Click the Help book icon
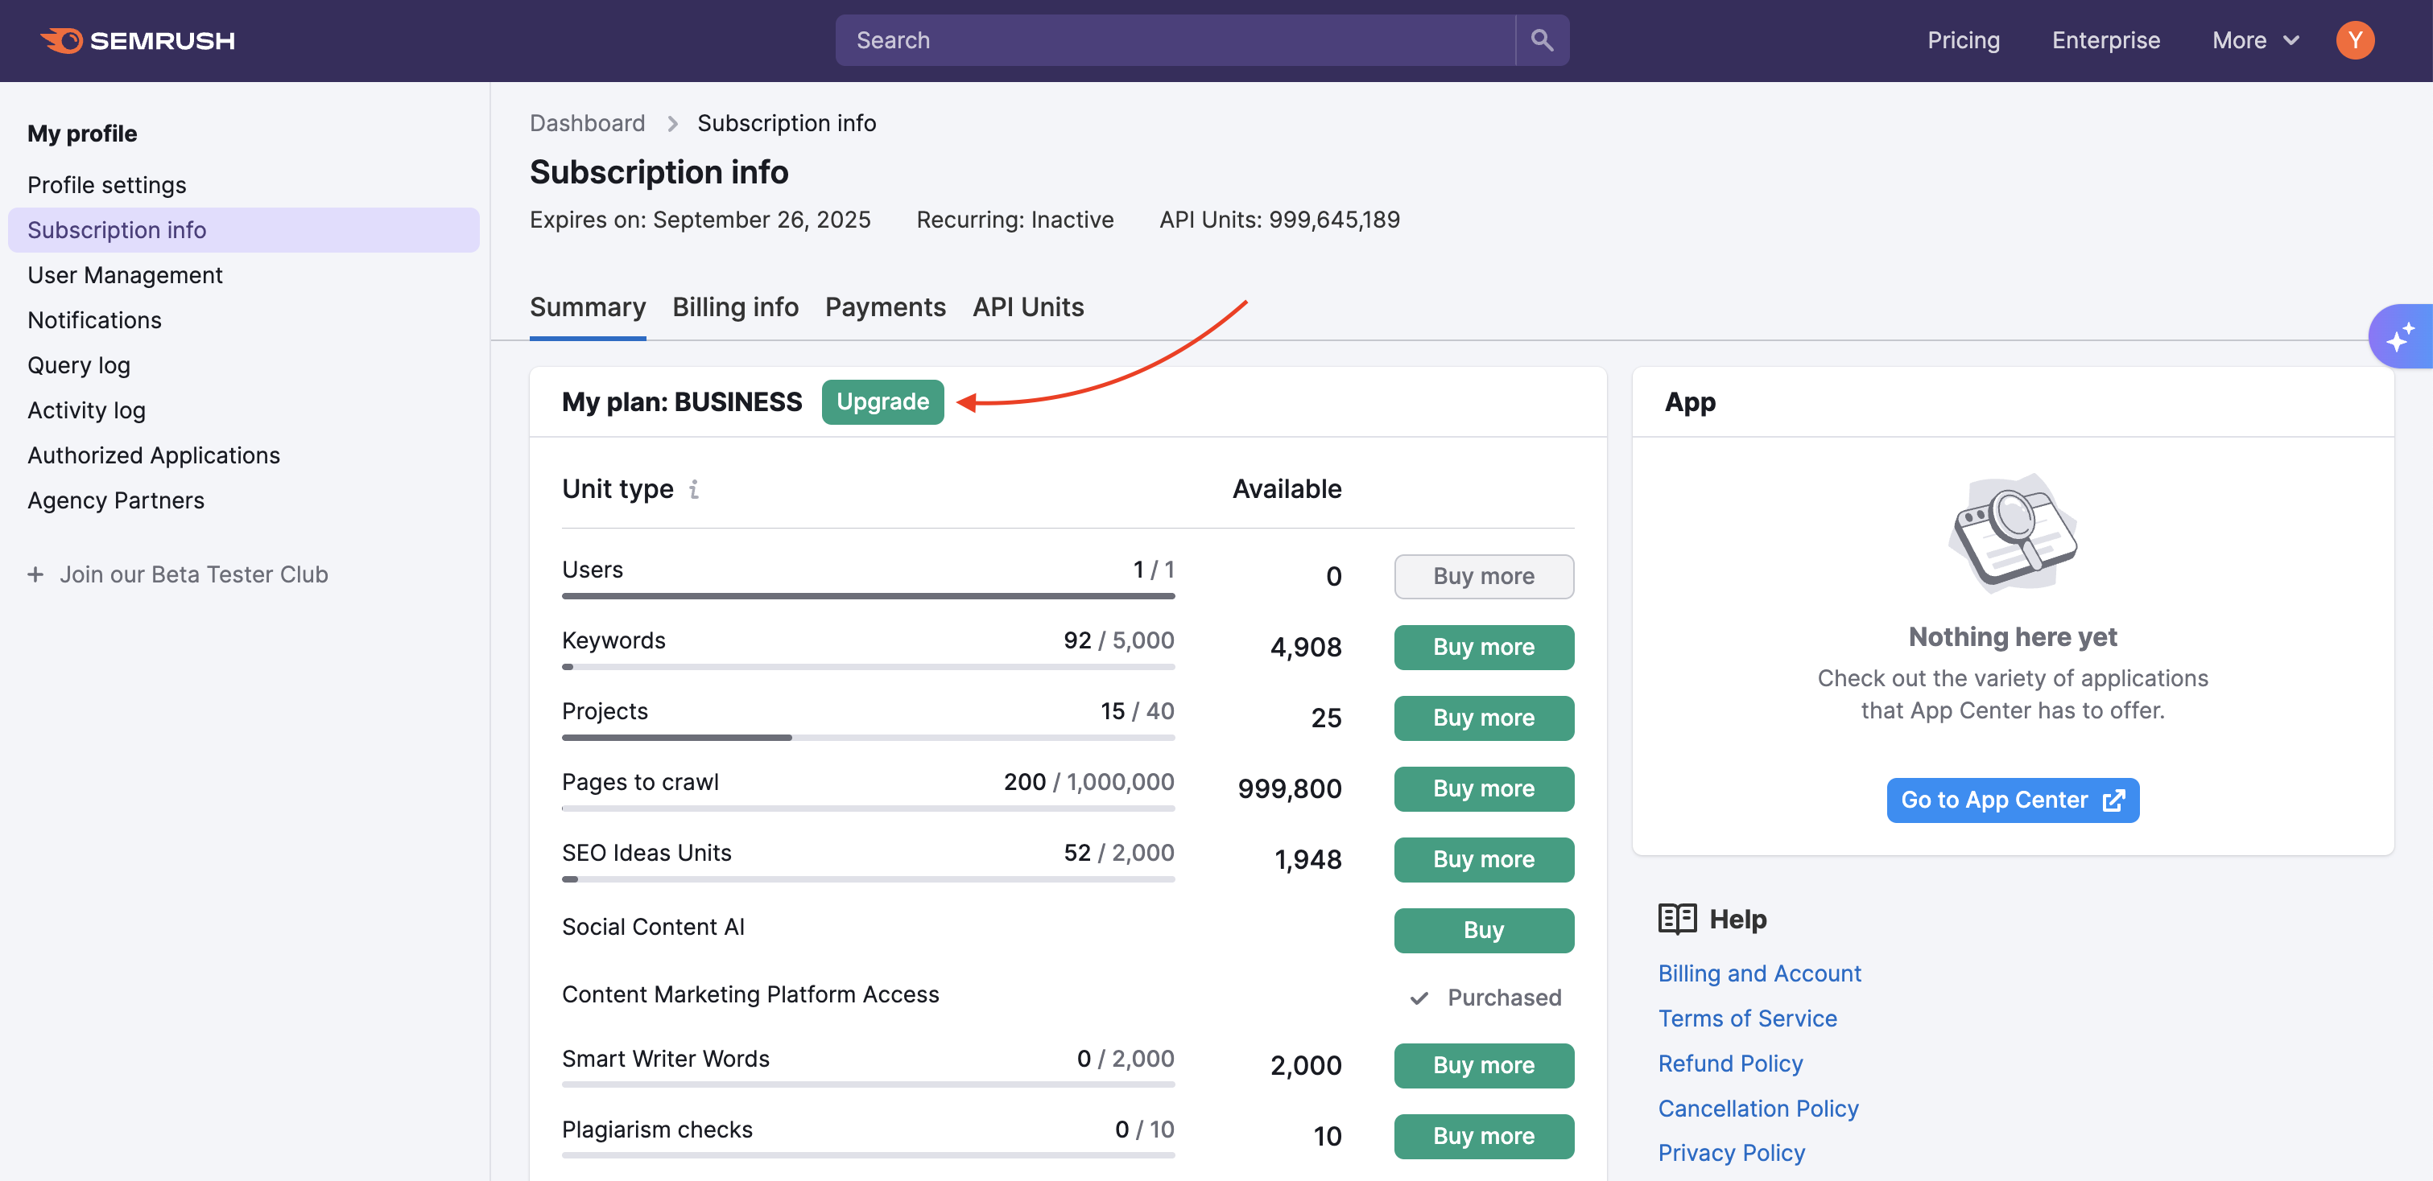The height and width of the screenshot is (1181, 2433). point(1677,919)
